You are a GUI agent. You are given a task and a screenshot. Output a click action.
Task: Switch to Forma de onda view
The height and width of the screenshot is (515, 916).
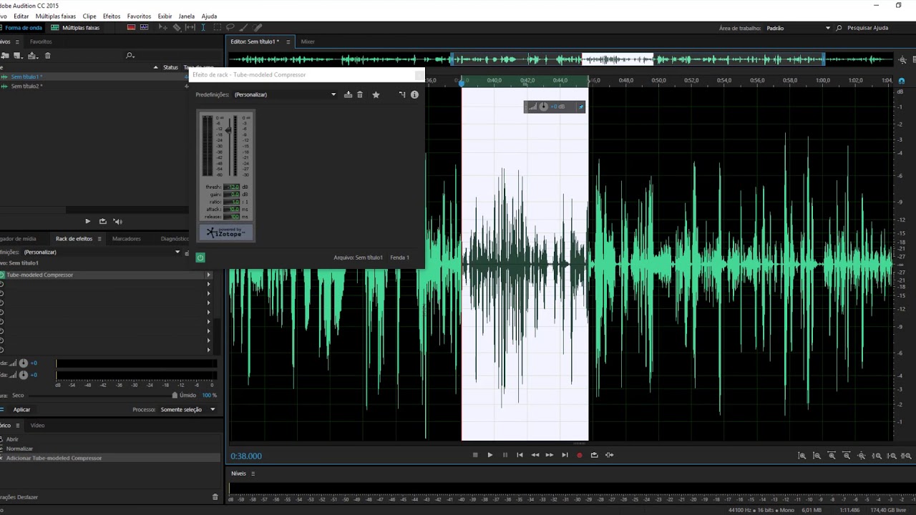[21, 28]
